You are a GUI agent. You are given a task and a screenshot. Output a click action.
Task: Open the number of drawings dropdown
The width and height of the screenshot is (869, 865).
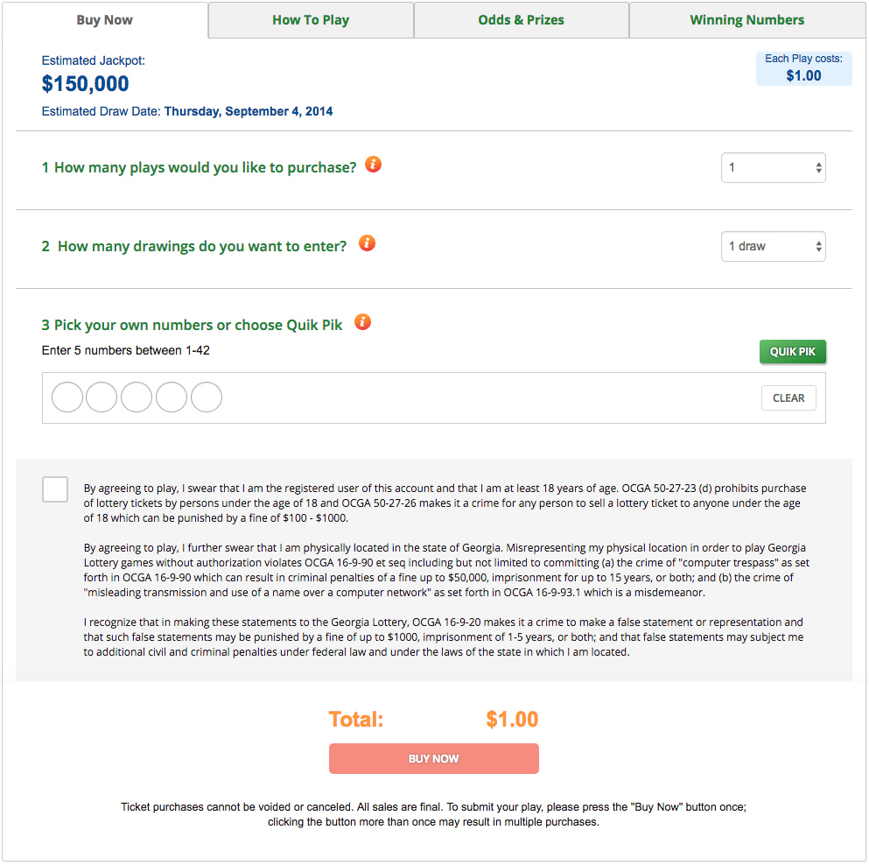(x=773, y=247)
